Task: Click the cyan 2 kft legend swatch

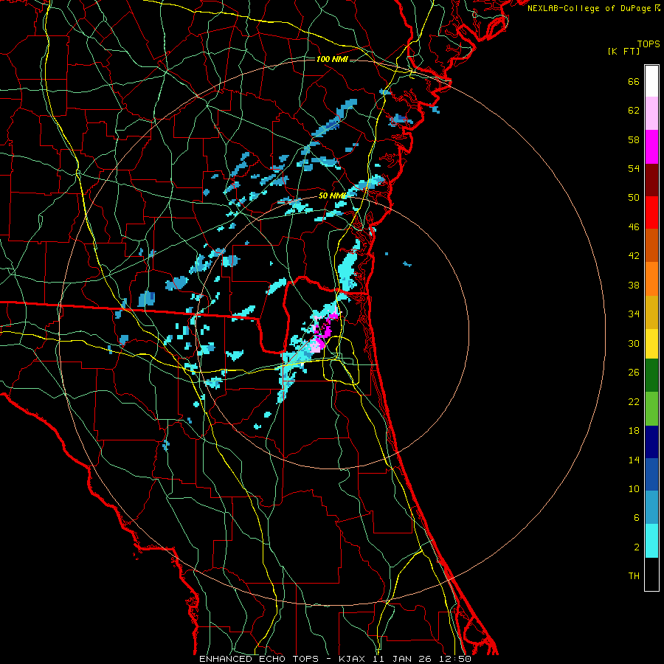Action: pos(651,541)
